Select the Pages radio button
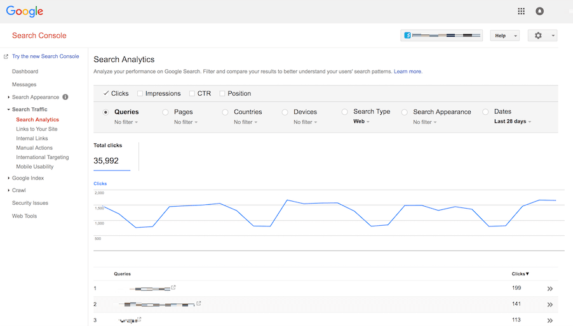Image resolution: width=573 pixels, height=326 pixels. [165, 112]
